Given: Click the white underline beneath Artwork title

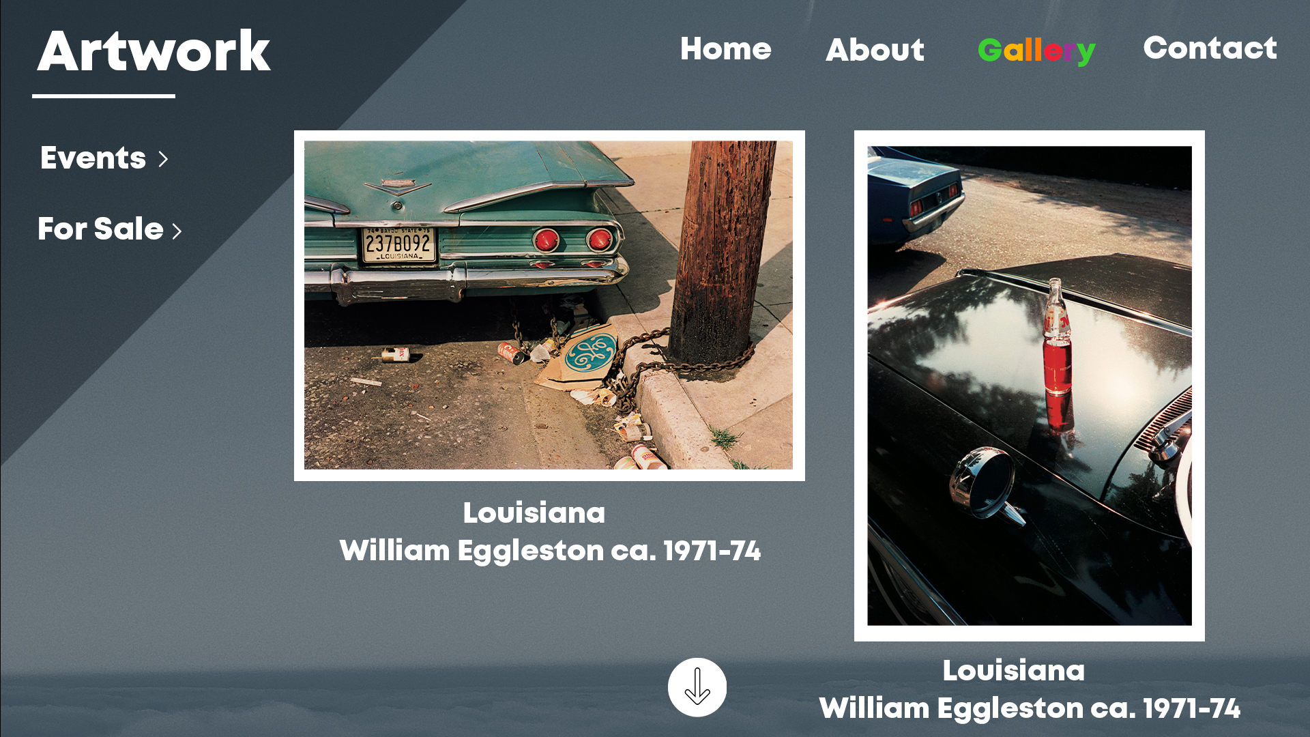Looking at the screenshot, I should (104, 96).
